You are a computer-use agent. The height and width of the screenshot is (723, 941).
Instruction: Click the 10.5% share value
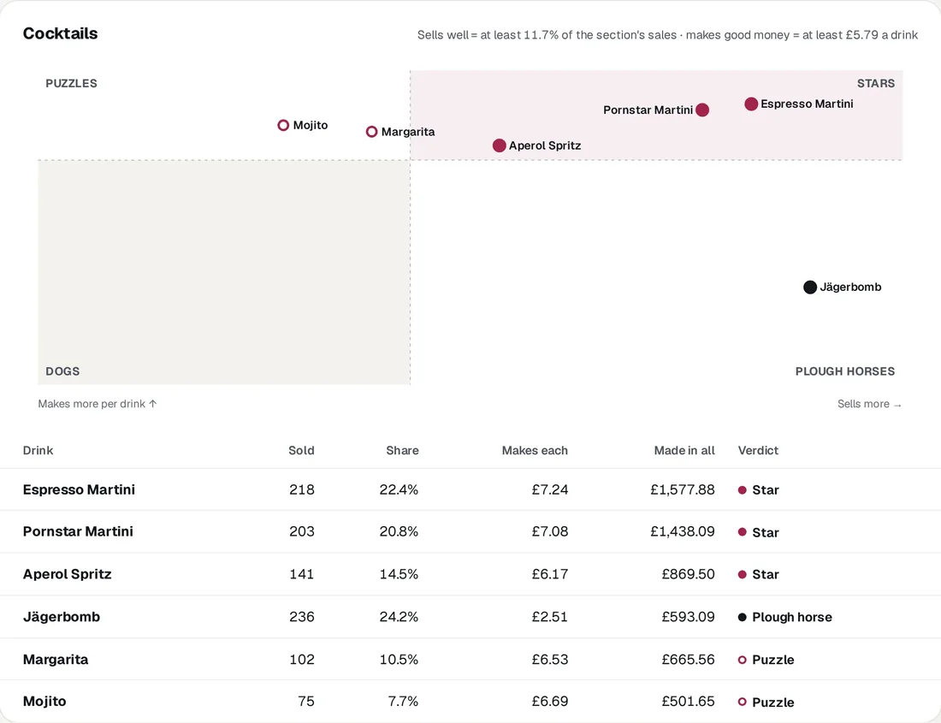tap(399, 660)
